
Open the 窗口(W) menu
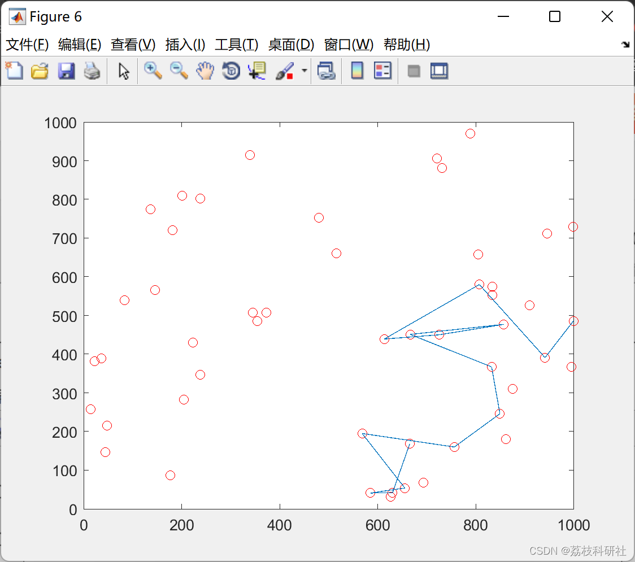[349, 45]
